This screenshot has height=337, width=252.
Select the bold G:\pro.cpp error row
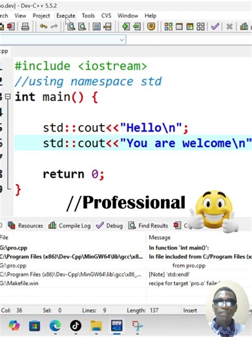click(x=14, y=248)
